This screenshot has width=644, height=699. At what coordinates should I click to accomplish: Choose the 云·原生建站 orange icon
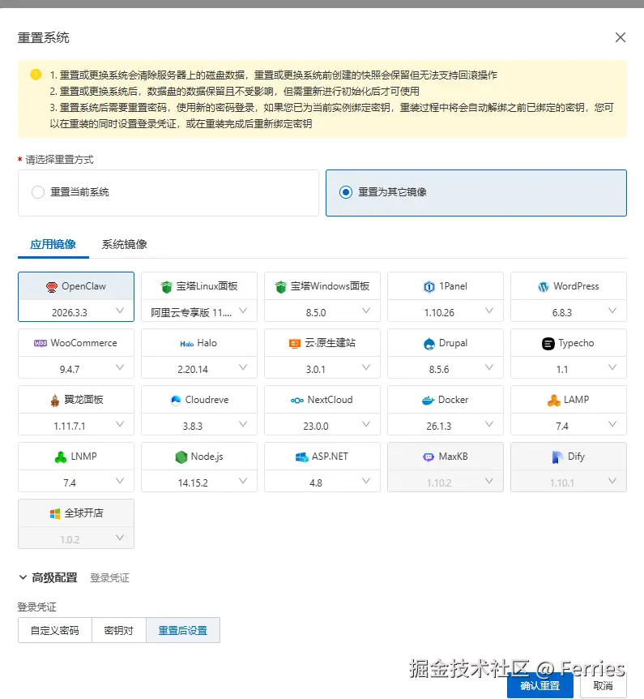click(x=294, y=343)
